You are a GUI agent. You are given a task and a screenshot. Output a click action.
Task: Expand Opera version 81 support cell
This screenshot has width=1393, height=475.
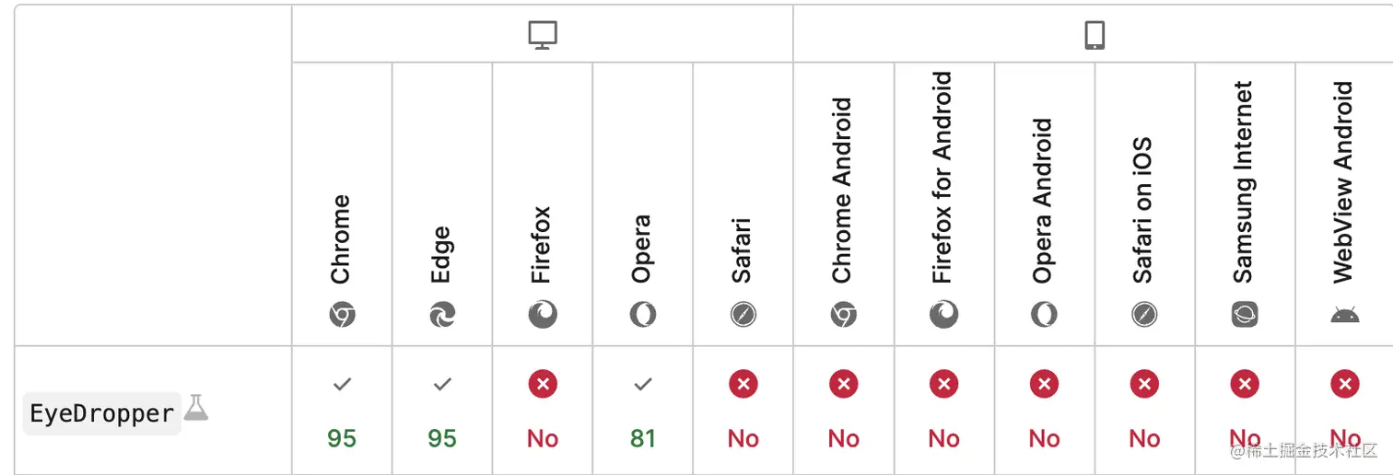643,411
